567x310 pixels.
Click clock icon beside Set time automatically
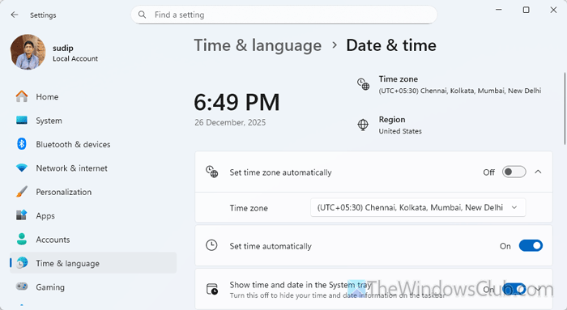[211, 245]
